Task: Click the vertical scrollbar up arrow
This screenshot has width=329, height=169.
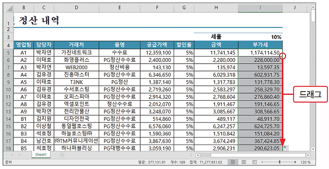Action: (313, 7)
